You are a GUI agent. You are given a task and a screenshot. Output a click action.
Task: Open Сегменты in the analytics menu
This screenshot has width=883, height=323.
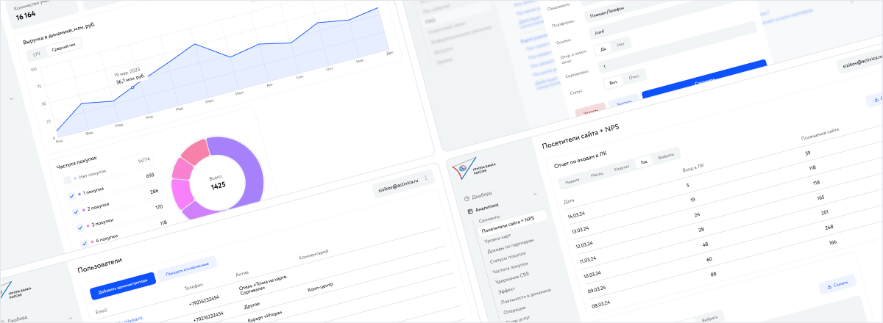point(489,219)
